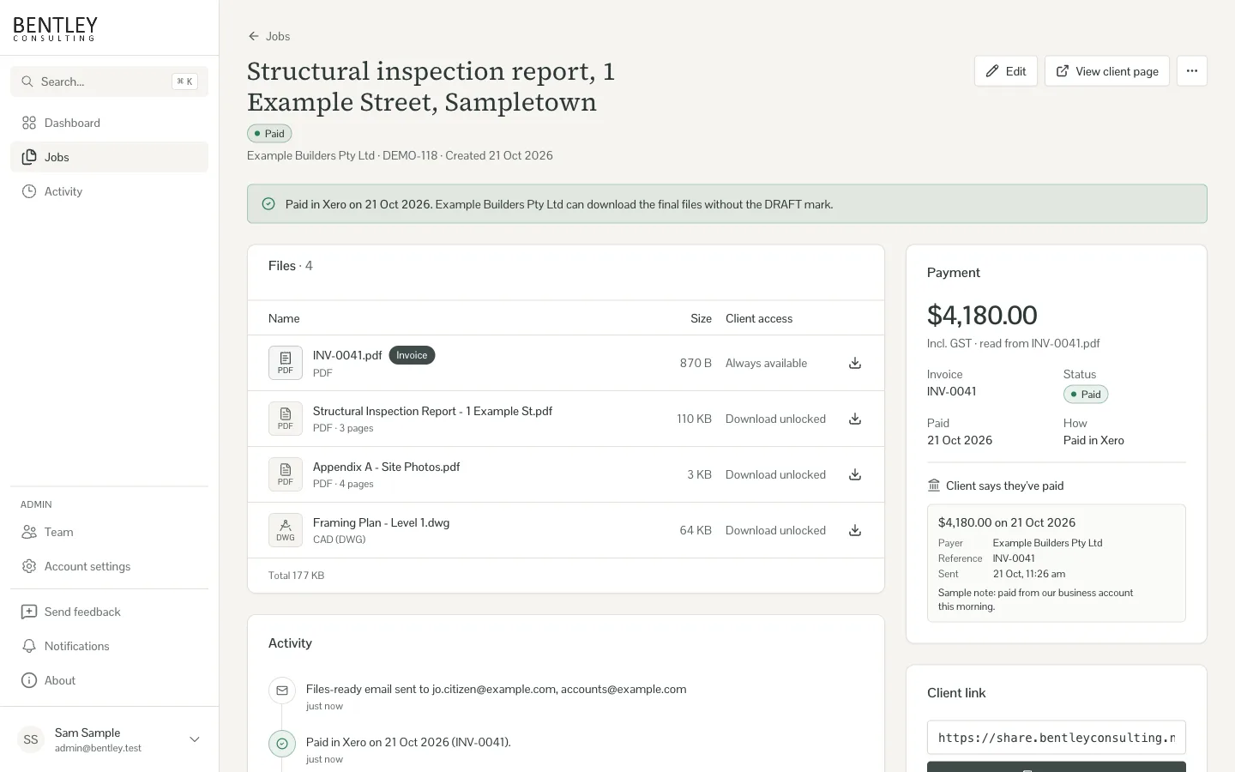
Task: Download Framing Plan - Level 1.dwg
Action: (x=855, y=530)
